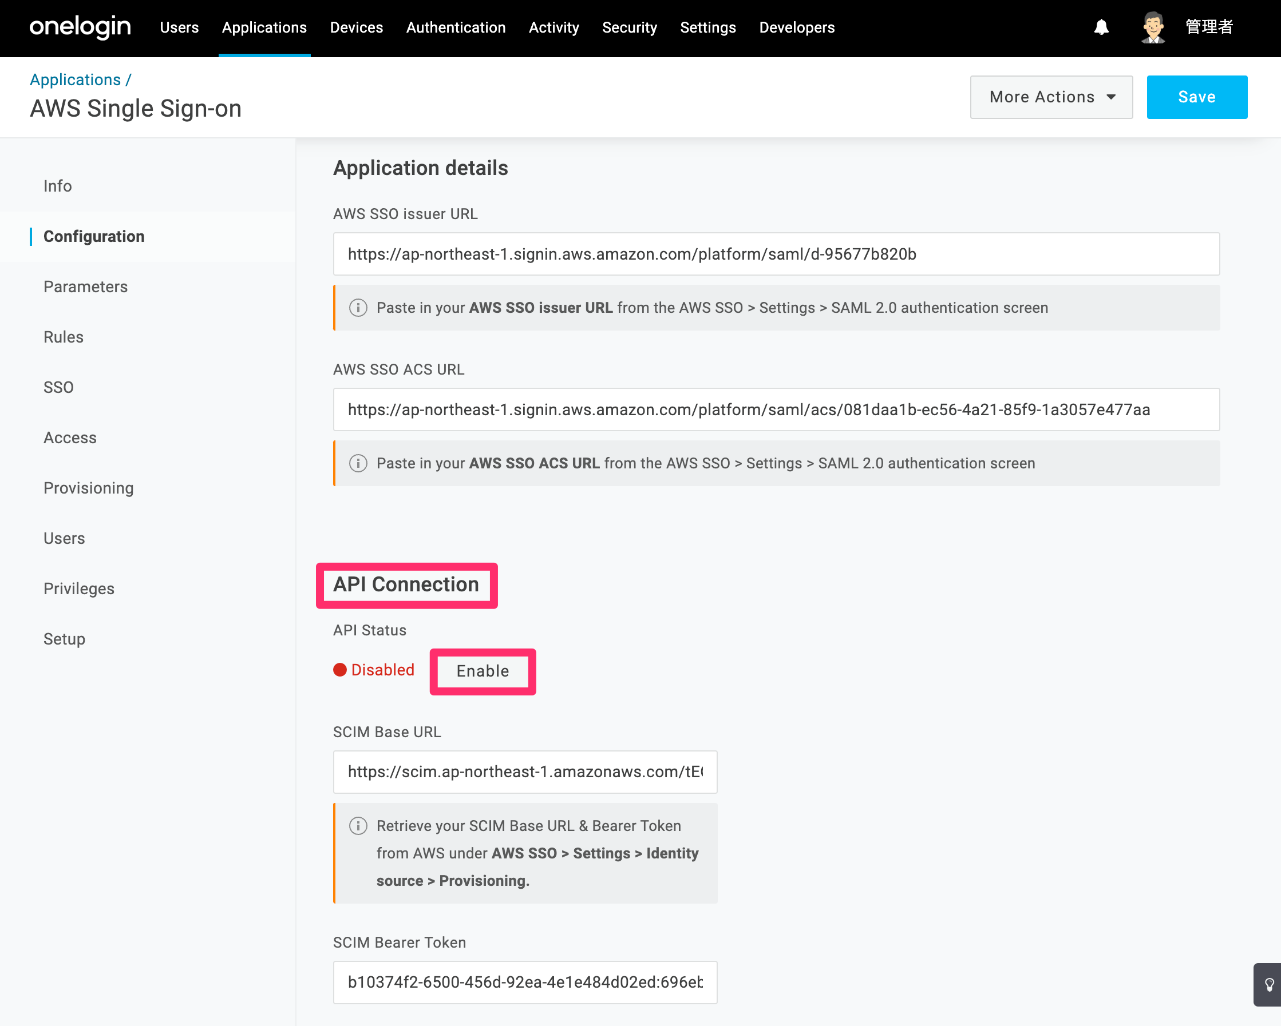
Task: Select the Parameters sidebar tab
Action: (85, 287)
